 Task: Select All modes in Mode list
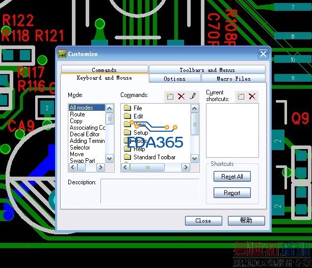87,108
